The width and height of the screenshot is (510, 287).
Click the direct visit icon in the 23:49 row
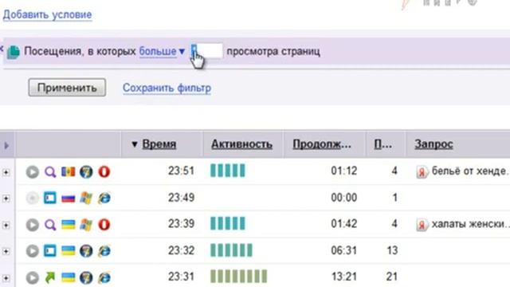pos(50,198)
